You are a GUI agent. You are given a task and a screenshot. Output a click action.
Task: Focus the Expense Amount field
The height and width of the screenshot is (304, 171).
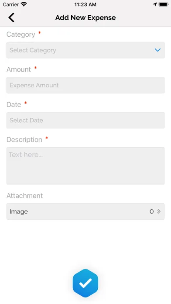(x=85, y=85)
